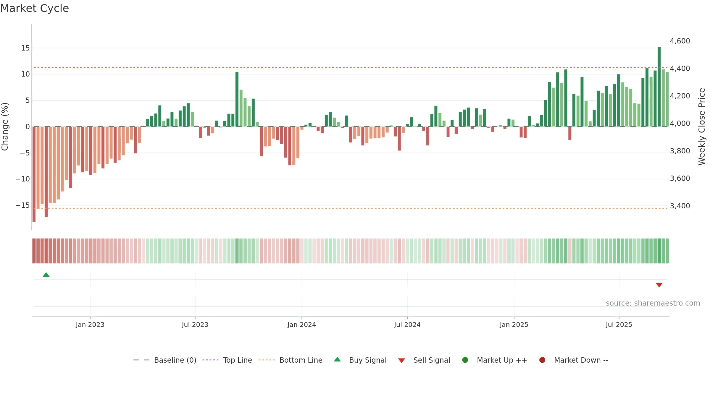Click the gray dashed Baseline legend sample
The image size is (710, 399).
(x=141, y=360)
